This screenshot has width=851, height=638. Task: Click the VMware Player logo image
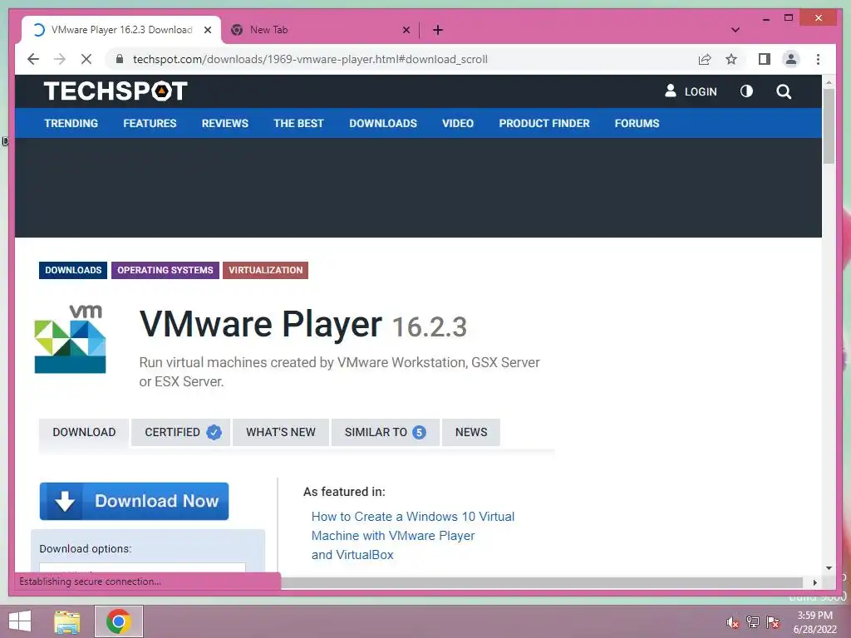coord(71,339)
